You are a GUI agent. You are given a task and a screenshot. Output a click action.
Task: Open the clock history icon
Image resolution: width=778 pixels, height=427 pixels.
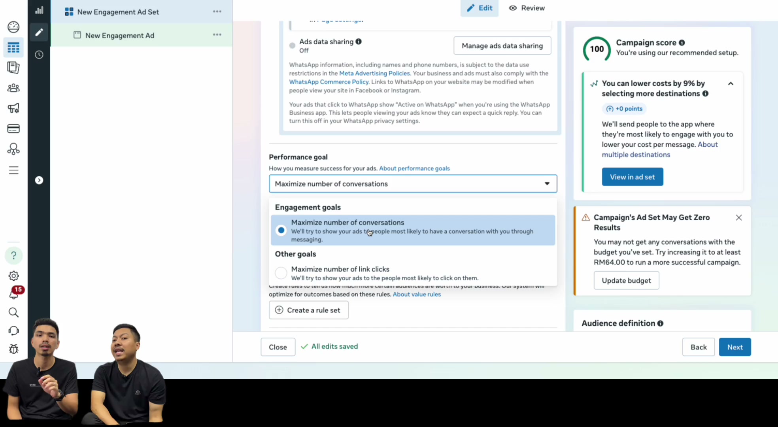(39, 55)
